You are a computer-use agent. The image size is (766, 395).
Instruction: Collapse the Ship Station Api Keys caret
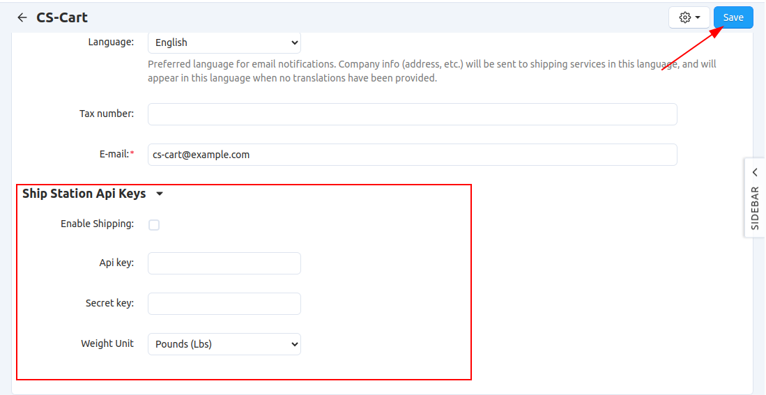[x=160, y=194]
